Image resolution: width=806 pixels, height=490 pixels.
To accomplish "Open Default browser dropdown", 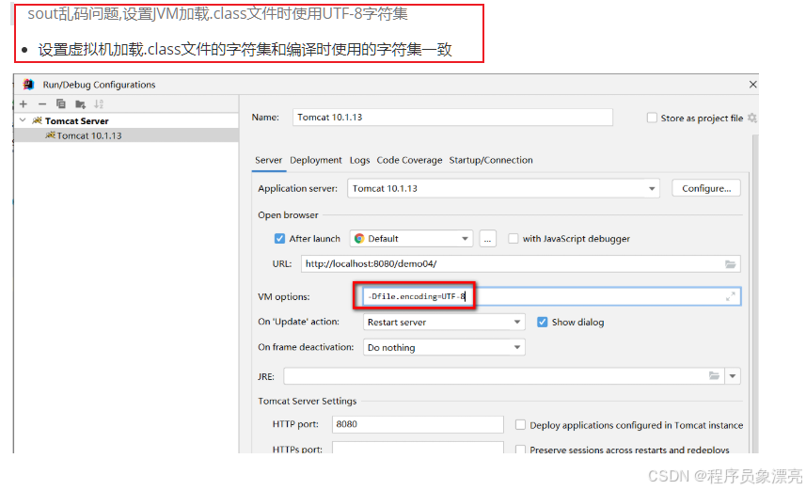I will point(465,239).
